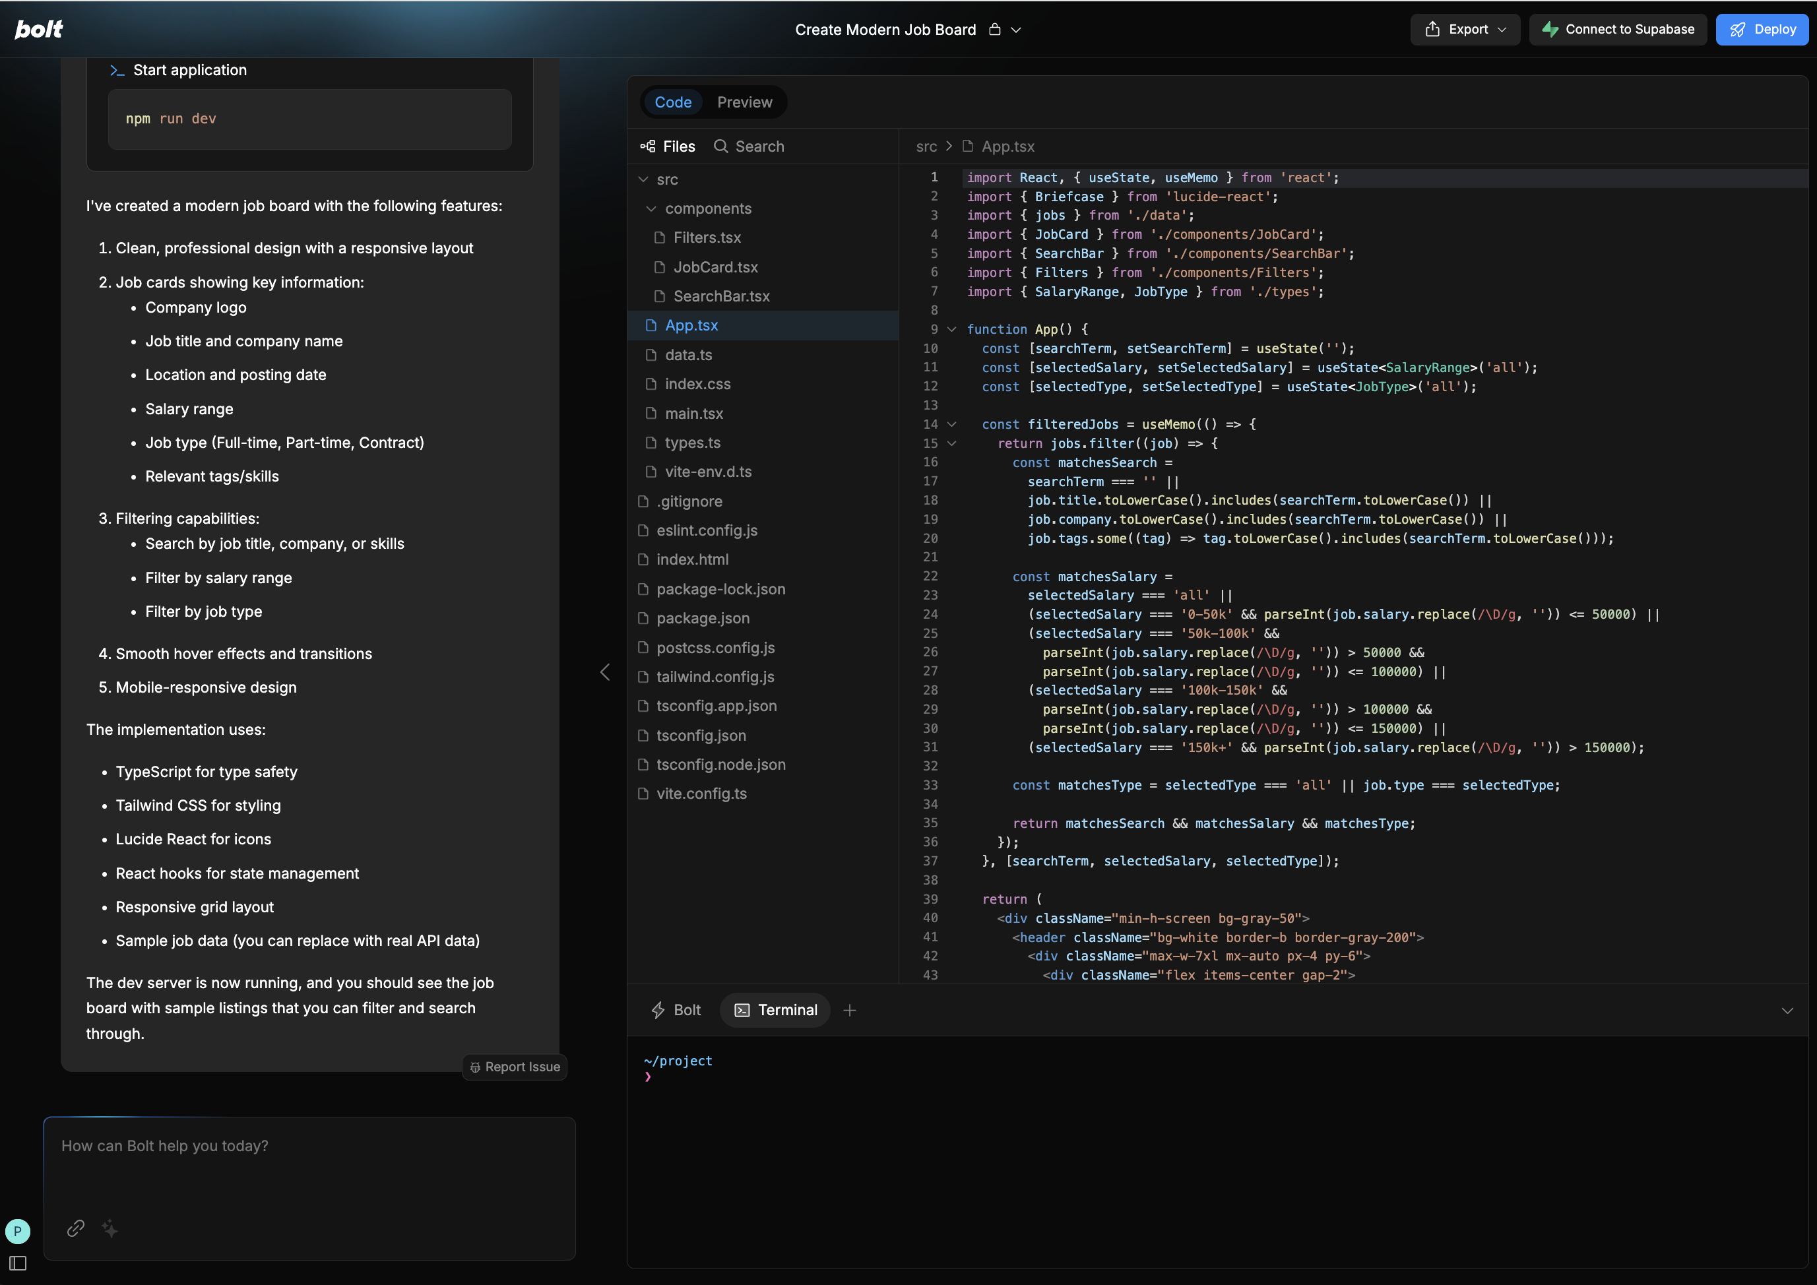Collapse the terminal panel with the chevron

click(x=1787, y=1010)
